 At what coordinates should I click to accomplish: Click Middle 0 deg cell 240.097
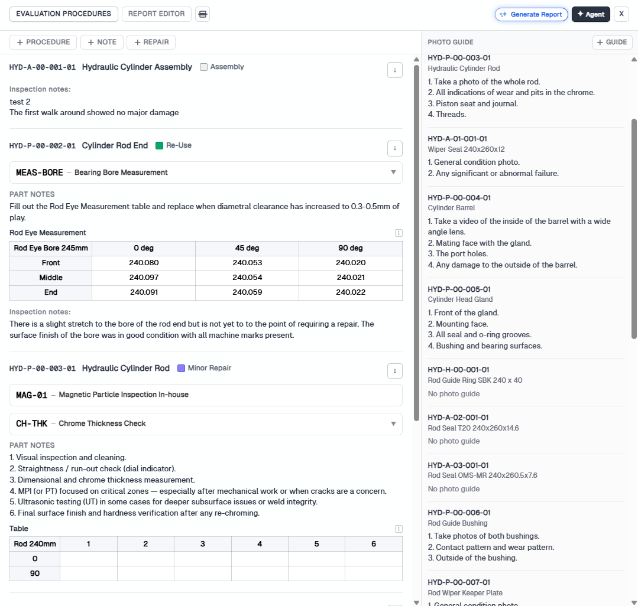144,278
